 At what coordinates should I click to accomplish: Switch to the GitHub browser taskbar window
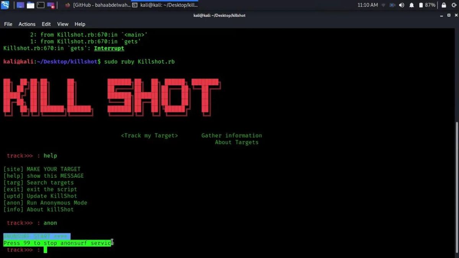[x=98, y=5]
